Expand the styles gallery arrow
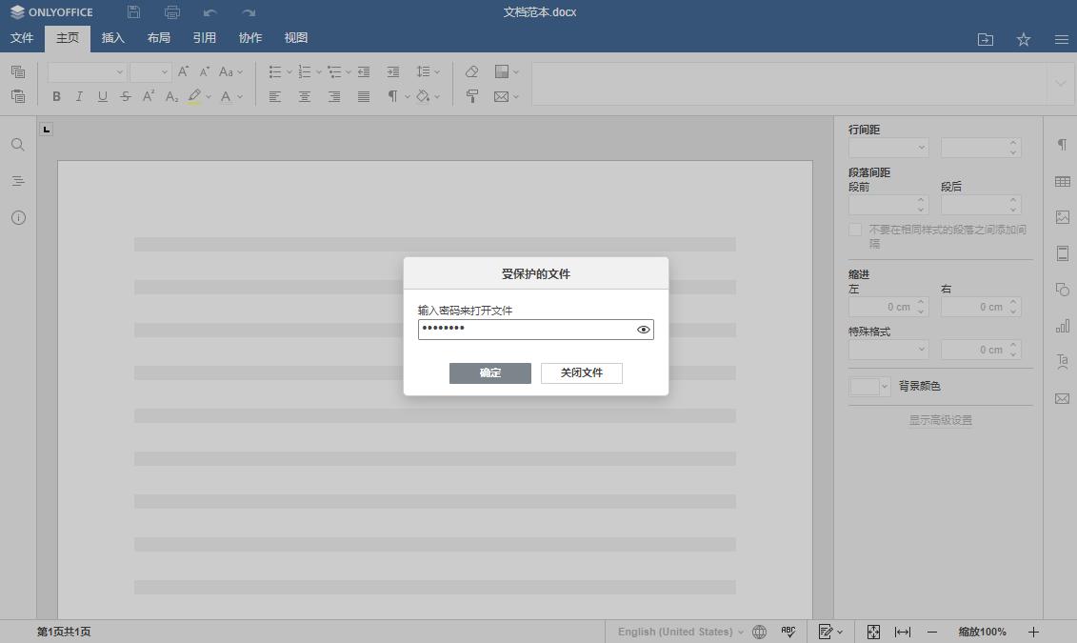This screenshot has height=643, width=1077. point(1059,84)
